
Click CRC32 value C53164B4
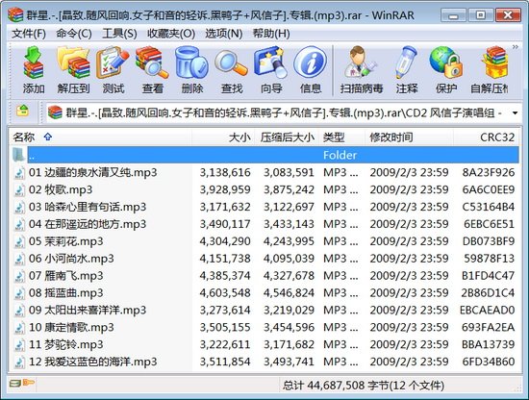[x=489, y=207]
